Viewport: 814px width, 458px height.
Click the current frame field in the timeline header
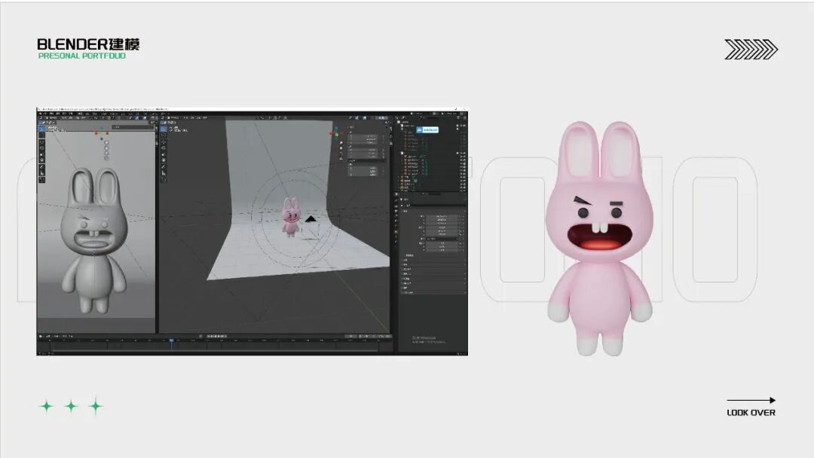point(353,336)
